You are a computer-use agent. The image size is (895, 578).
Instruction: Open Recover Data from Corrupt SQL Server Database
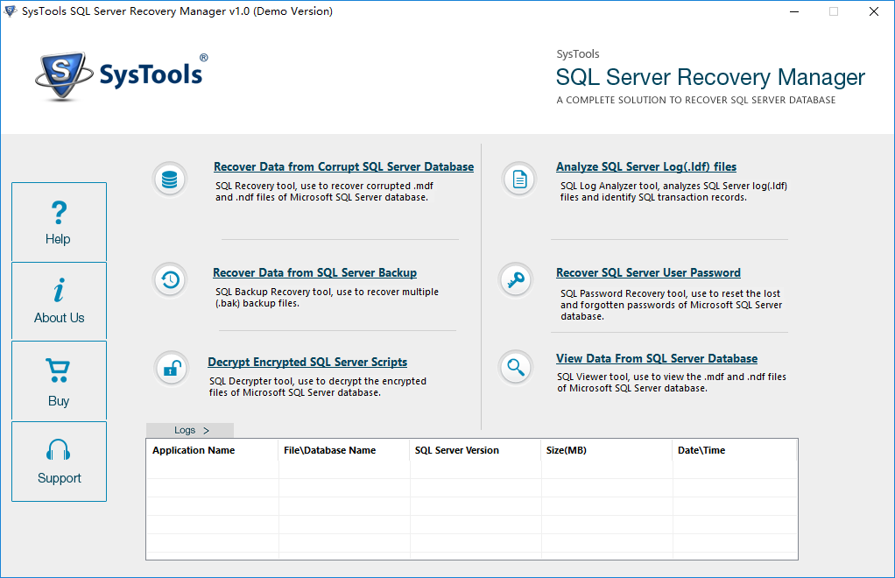(x=343, y=166)
